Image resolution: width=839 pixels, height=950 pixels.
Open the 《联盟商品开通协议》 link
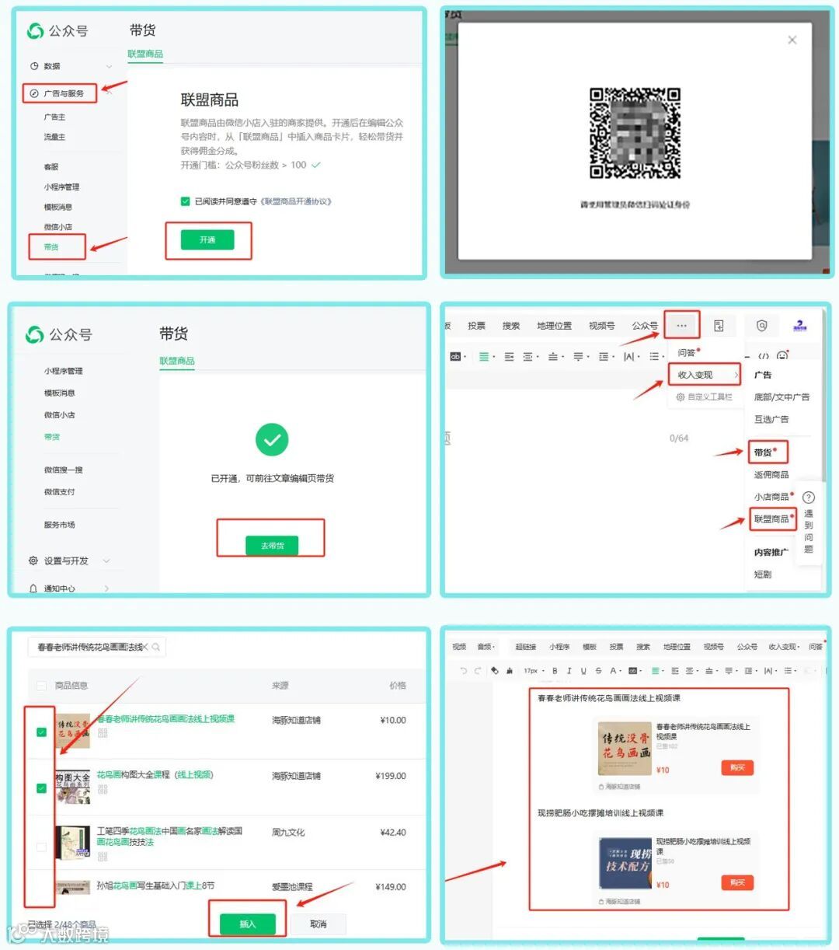tap(296, 201)
